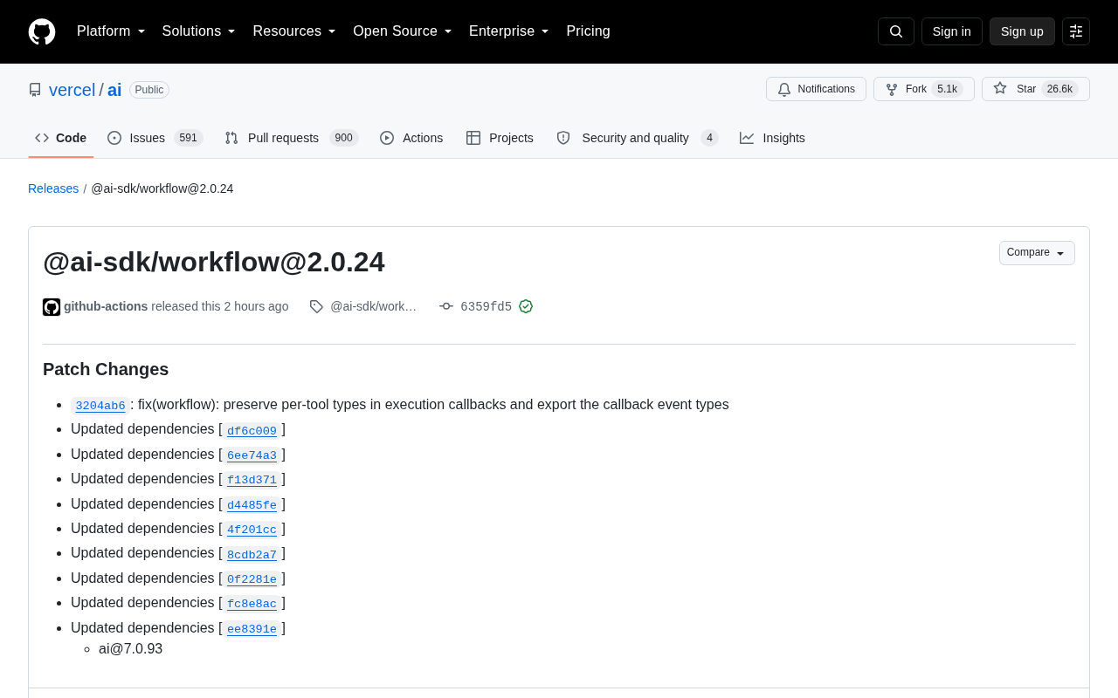The width and height of the screenshot is (1118, 698).
Task: Expand the Open Source menu
Action: point(402,31)
